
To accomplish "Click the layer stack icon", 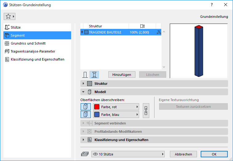I will tap(85, 154).
